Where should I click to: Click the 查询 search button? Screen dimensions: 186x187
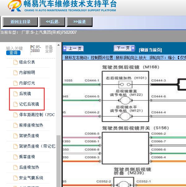(13, 53)
